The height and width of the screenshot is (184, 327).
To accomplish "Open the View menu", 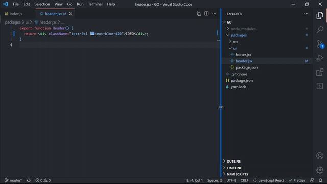I will (58, 4).
